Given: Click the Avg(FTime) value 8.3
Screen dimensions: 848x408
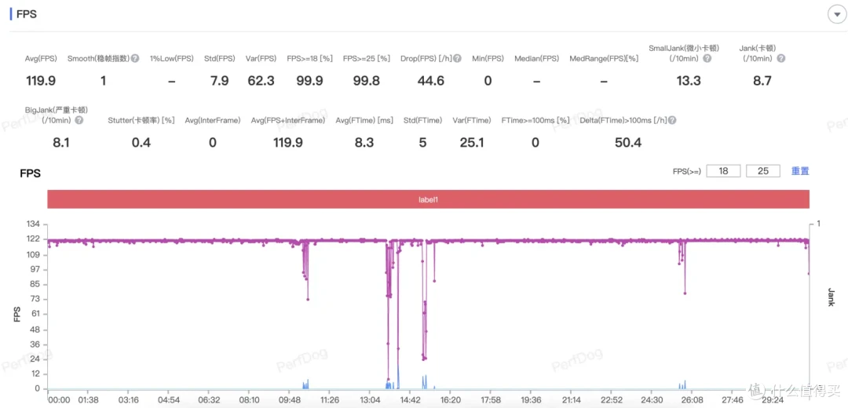Looking at the screenshot, I should click(364, 143).
